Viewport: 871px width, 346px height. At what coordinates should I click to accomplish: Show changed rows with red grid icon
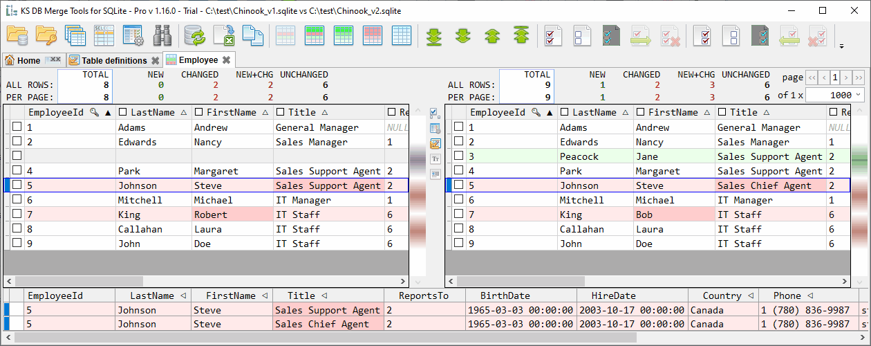(373, 35)
